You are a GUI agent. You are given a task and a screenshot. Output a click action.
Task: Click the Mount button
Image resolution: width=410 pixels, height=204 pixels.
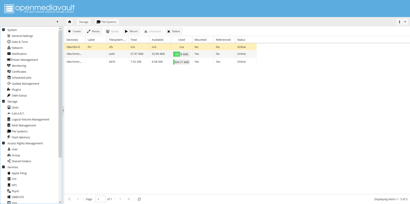coord(132,31)
